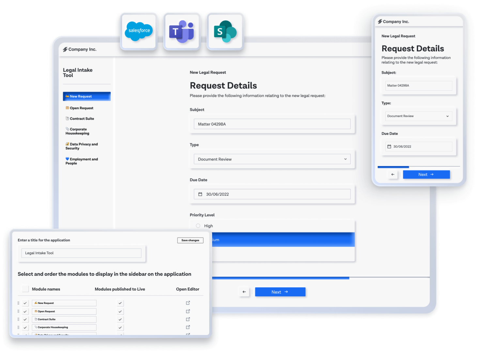Click the 'Module names' column header
This screenshot has width=479, height=353.
pyautogui.click(x=46, y=289)
